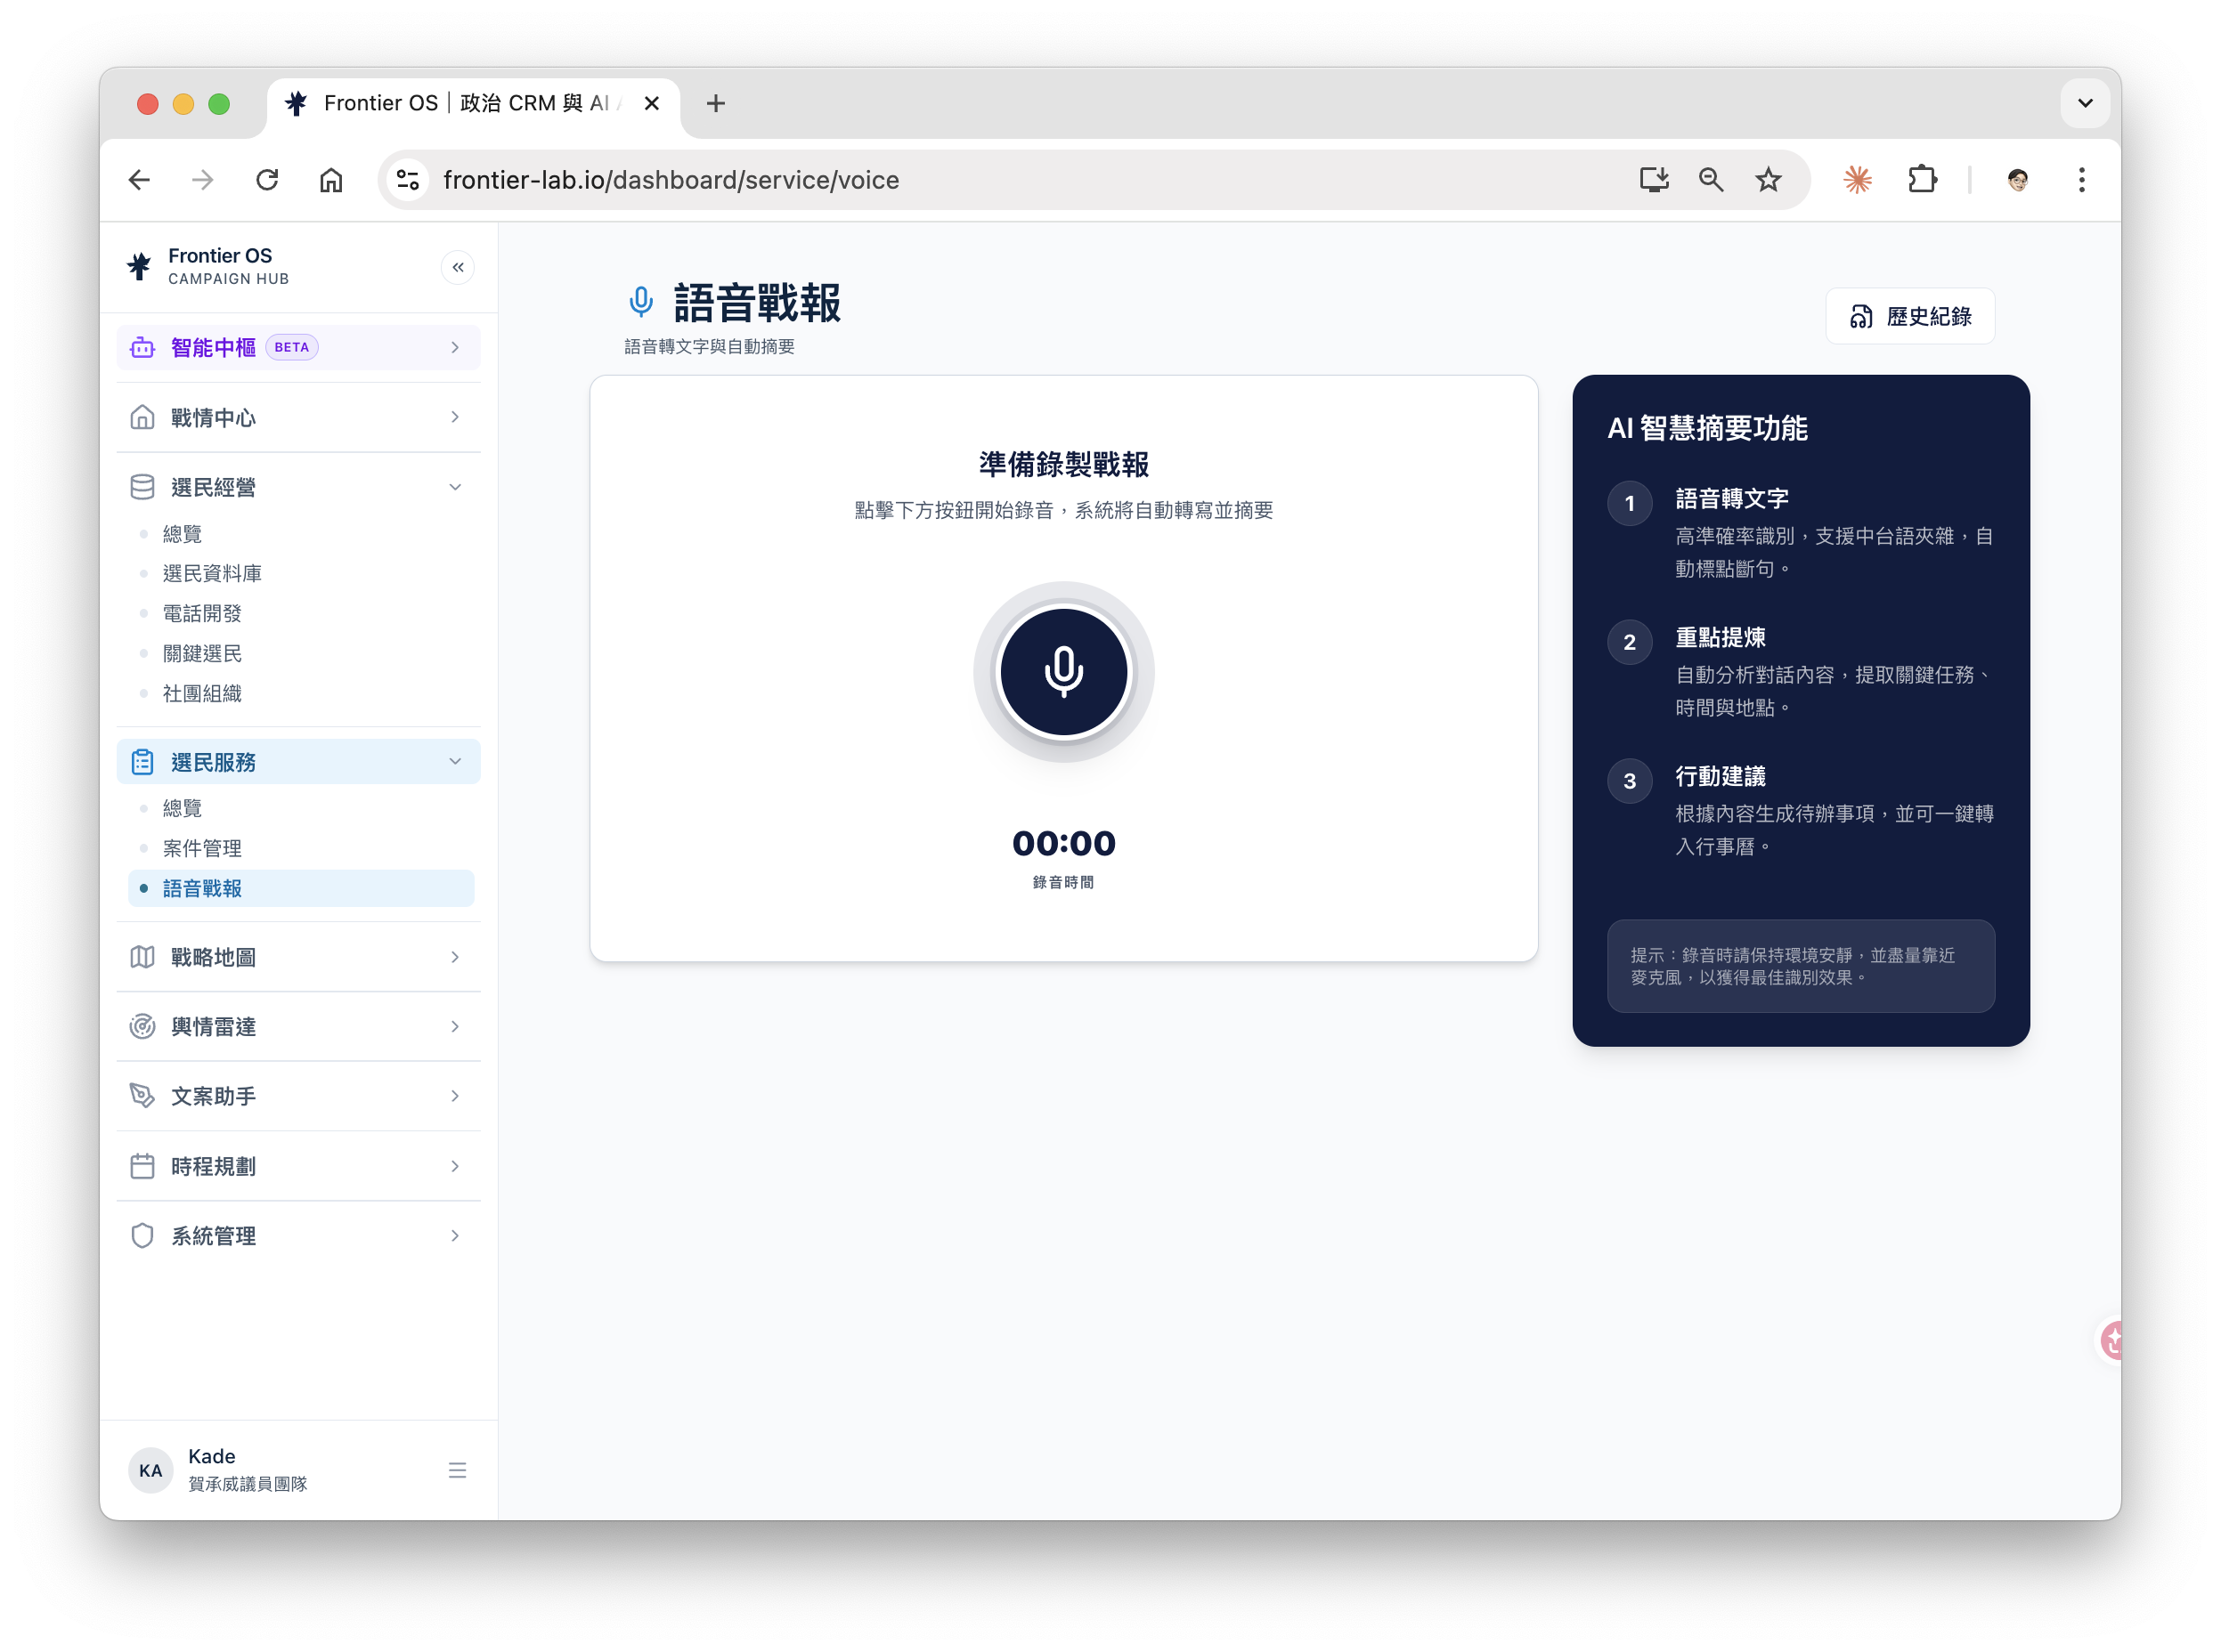Open 選民資料庫 in sidebar
This screenshot has width=2221, height=1652.
pyautogui.click(x=301, y=573)
